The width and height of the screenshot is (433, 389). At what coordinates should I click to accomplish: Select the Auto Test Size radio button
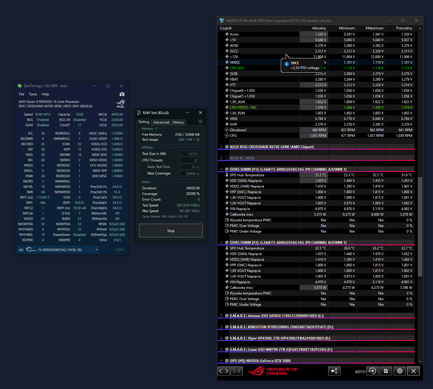[144, 167]
